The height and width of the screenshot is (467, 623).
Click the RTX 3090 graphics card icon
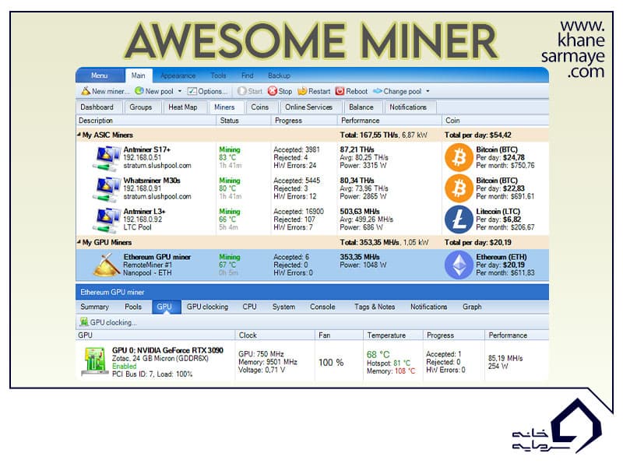pyautogui.click(x=94, y=361)
